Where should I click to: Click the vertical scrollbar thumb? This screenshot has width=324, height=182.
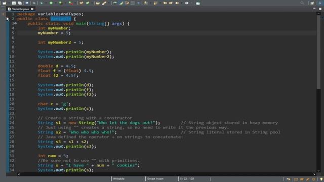point(318,52)
